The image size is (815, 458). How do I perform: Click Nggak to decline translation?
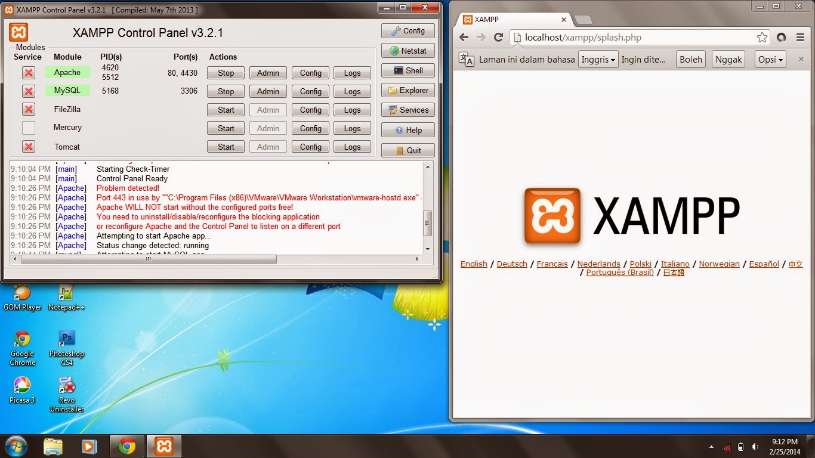click(728, 60)
